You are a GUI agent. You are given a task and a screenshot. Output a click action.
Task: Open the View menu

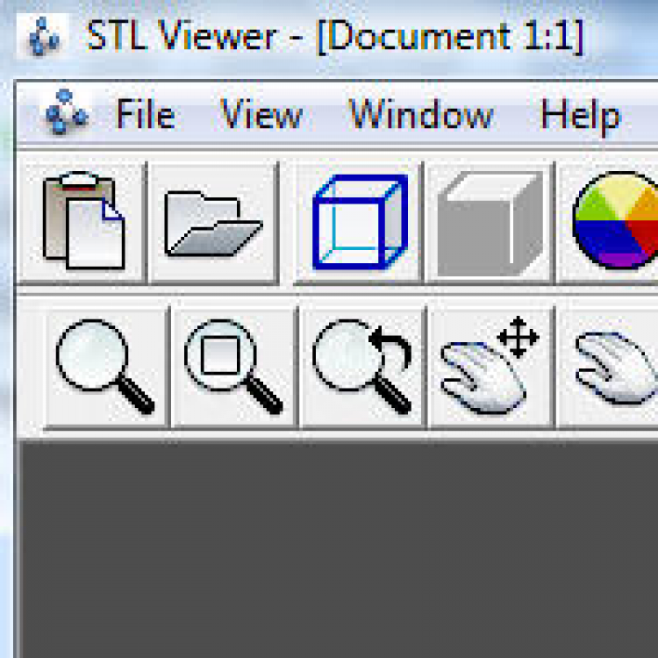coord(261,115)
